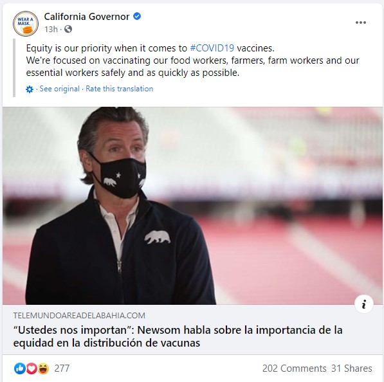
Task: View the 31 Shares list
Action: pyautogui.click(x=352, y=368)
